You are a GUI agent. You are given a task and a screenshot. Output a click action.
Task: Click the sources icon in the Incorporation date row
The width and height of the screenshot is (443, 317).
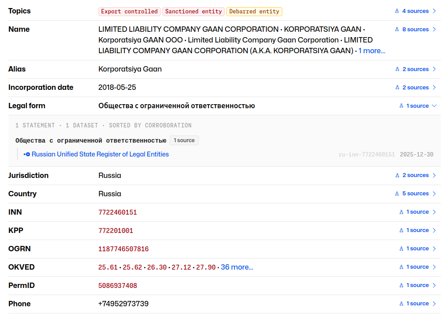click(397, 88)
